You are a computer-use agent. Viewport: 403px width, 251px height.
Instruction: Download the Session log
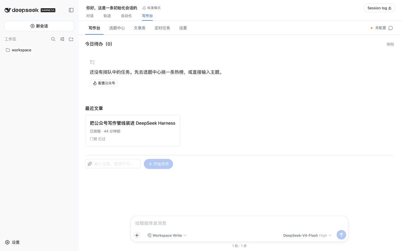click(379, 8)
